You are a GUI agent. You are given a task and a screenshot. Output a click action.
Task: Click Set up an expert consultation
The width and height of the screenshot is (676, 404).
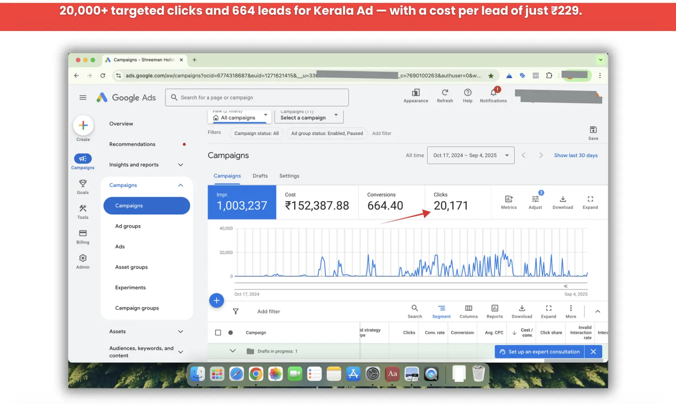(x=540, y=352)
